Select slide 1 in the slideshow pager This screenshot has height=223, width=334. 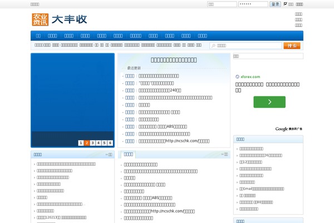click(x=81, y=143)
